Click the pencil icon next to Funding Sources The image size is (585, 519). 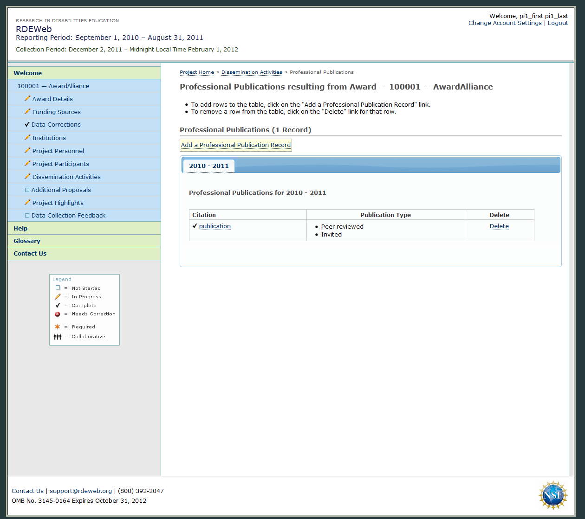coord(27,112)
